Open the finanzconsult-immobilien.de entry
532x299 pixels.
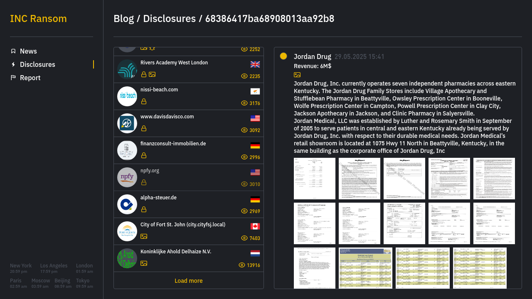tap(189, 150)
